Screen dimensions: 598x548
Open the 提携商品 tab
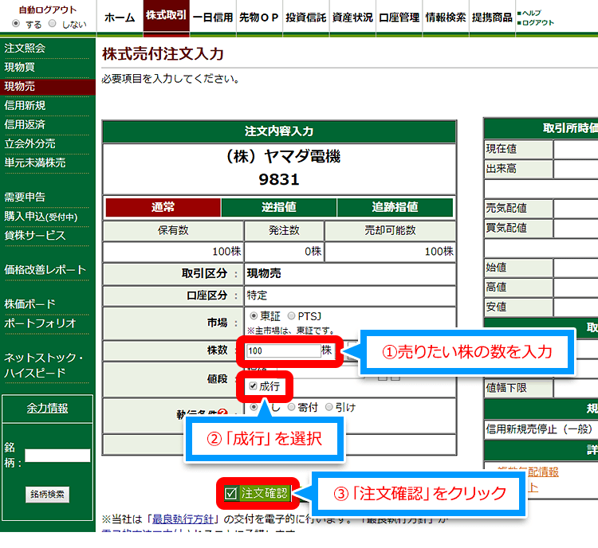(492, 18)
